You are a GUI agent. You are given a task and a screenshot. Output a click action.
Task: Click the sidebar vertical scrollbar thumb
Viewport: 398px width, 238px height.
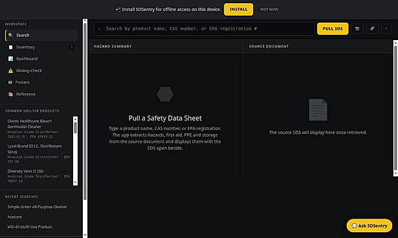click(85, 111)
